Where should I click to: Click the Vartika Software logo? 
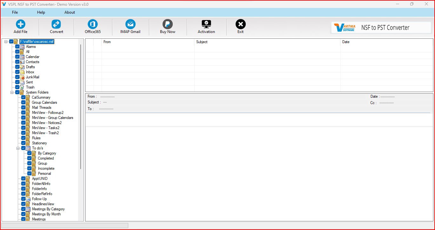(x=345, y=27)
